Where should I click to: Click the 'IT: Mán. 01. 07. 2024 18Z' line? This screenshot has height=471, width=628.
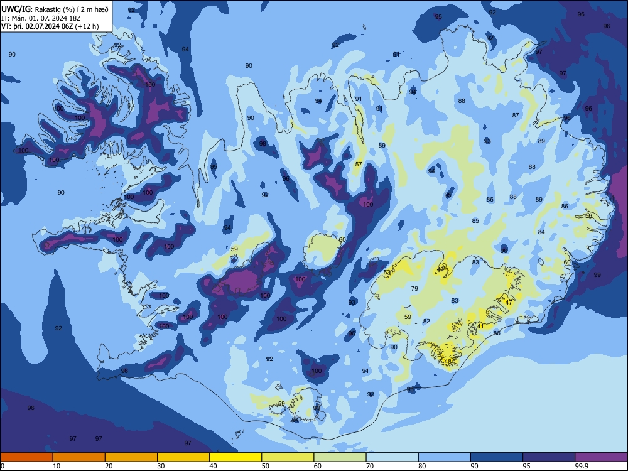point(41,18)
